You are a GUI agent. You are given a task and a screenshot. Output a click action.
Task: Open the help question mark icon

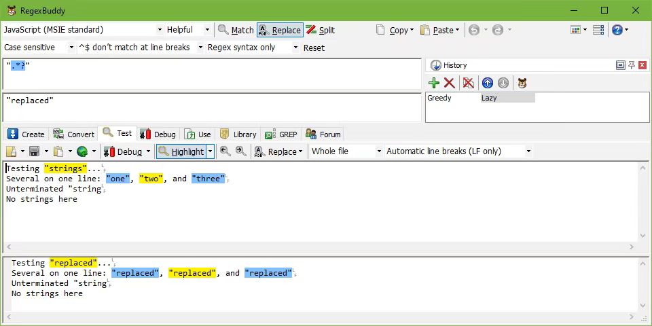point(617,30)
